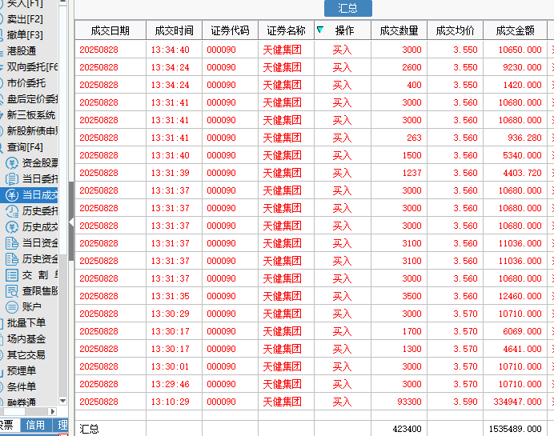Image resolution: width=554 pixels, height=436 pixels.
Task: Open the 当日委托 icon in sidebar
Action: click(12, 179)
